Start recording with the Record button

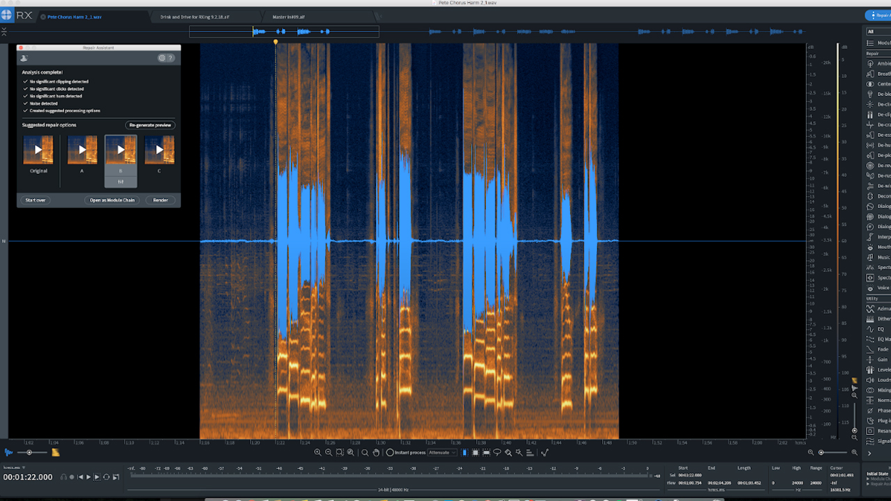tap(72, 477)
